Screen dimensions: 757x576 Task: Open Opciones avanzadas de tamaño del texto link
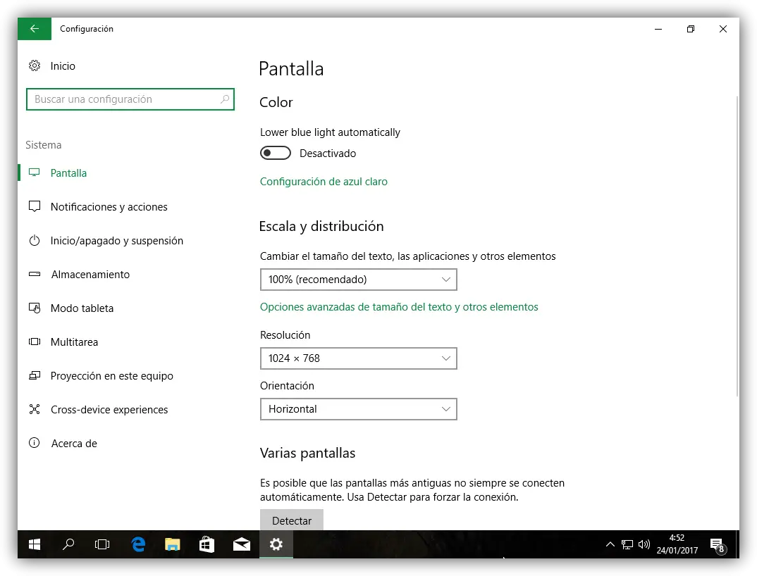click(x=399, y=307)
